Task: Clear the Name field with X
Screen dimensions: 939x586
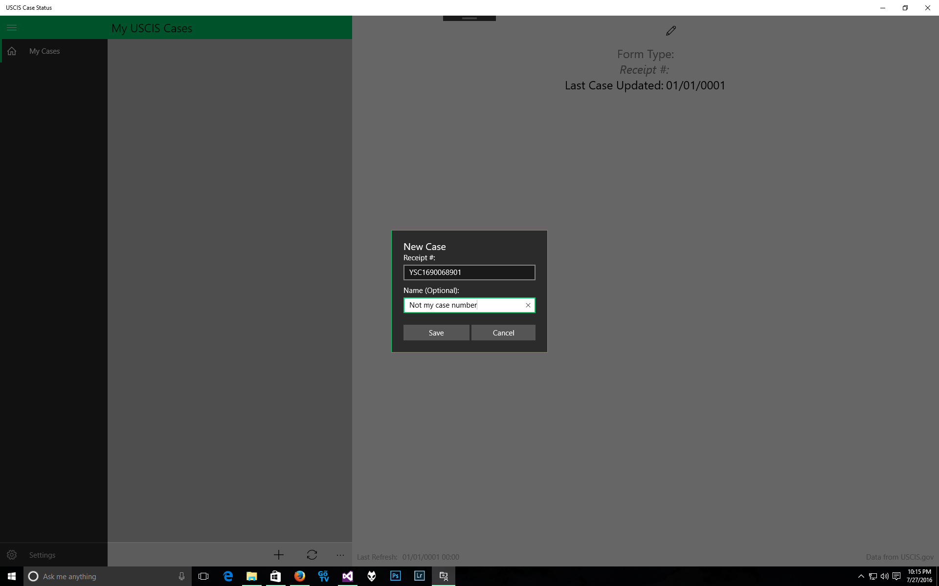Action: coord(528,305)
